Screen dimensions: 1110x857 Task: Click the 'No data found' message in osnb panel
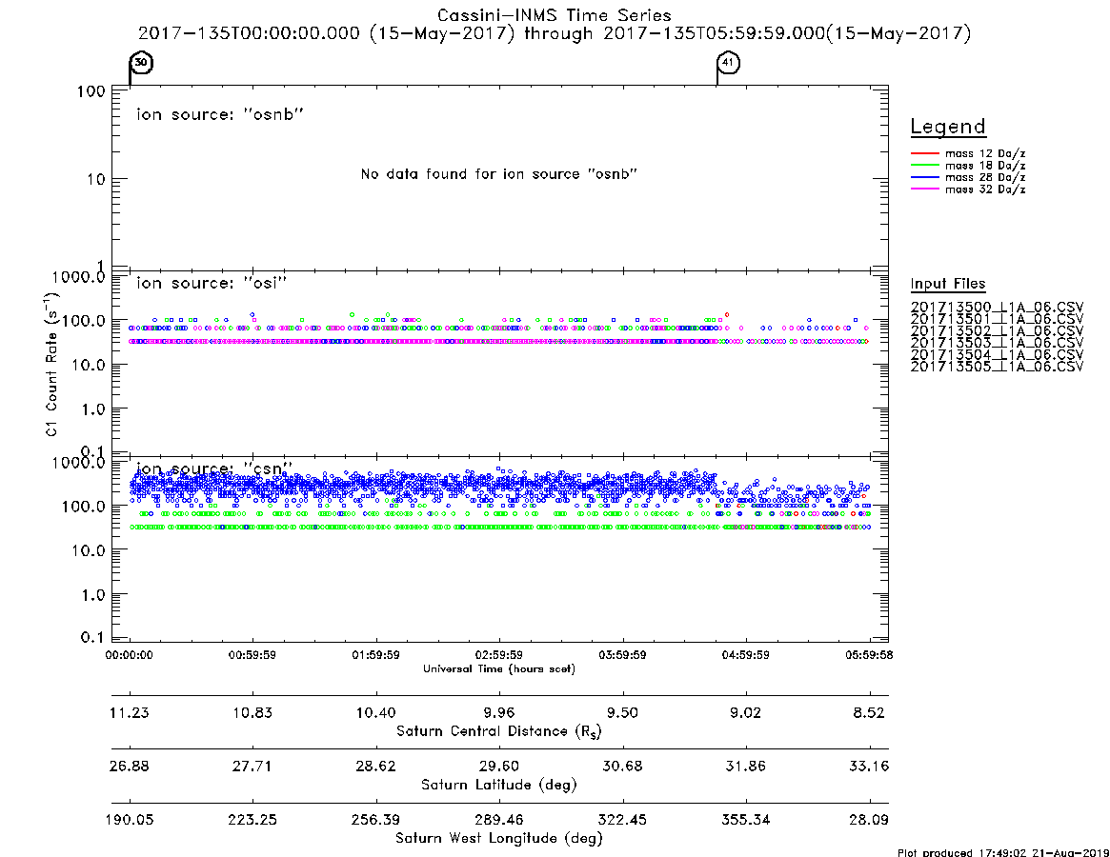pos(499,174)
